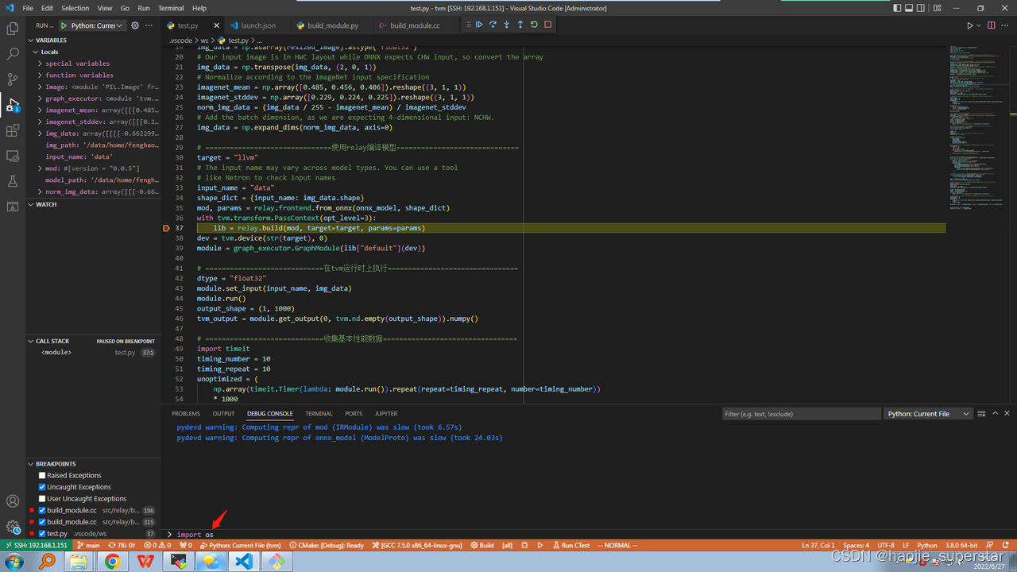1017x572 pixels.
Task: Toggle User Uncaught Exceptions checkbox
Action: click(x=42, y=498)
